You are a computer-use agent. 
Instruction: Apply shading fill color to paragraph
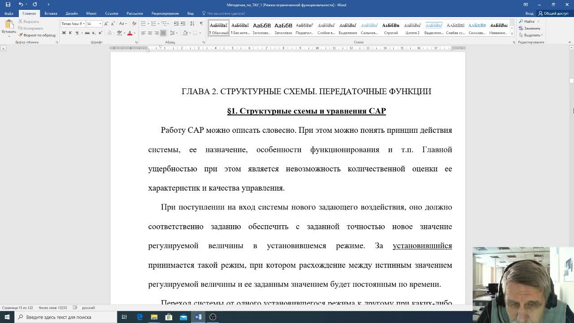pyautogui.click(x=185, y=33)
